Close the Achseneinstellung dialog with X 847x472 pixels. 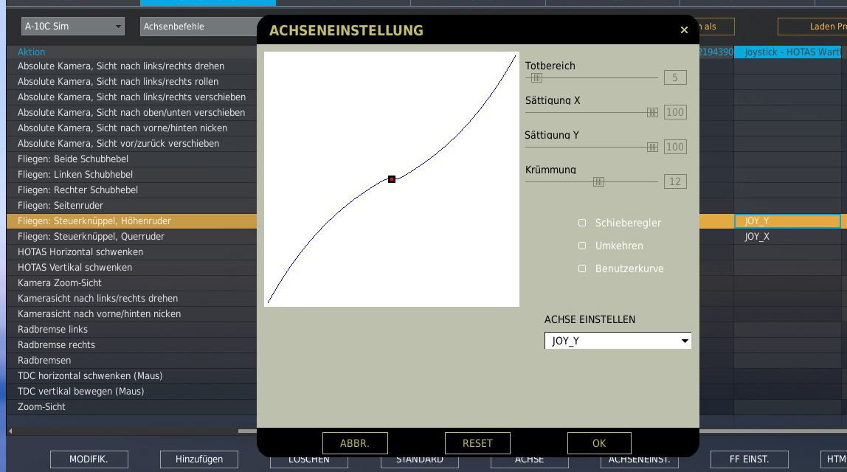[684, 30]
